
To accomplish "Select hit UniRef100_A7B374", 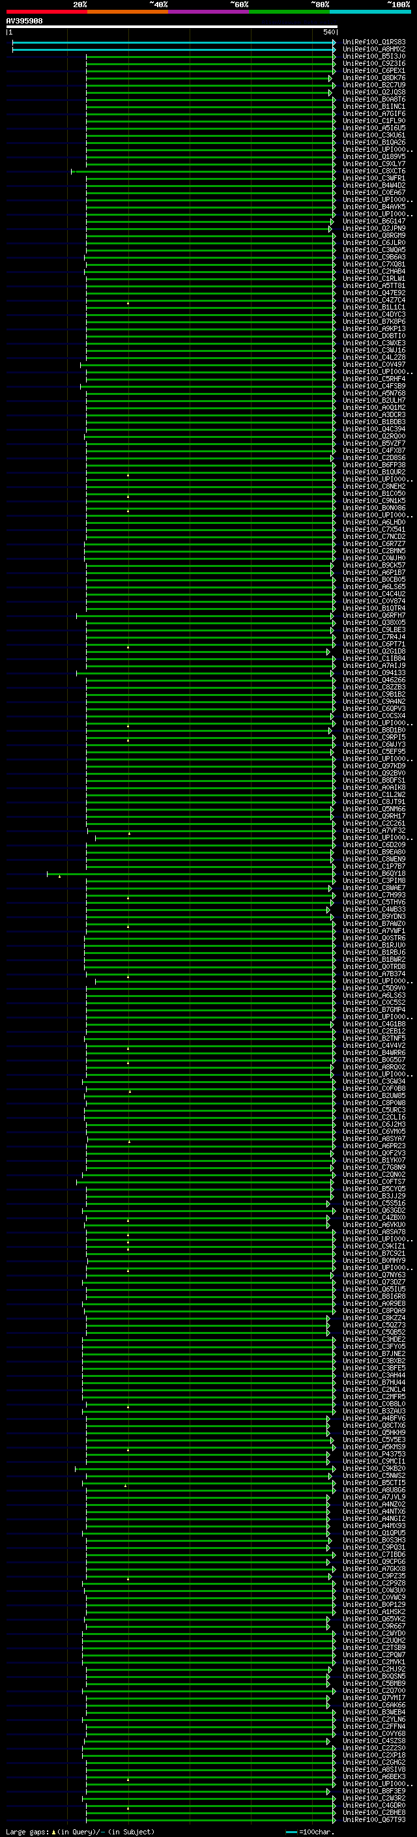I will tap(374, 974).
